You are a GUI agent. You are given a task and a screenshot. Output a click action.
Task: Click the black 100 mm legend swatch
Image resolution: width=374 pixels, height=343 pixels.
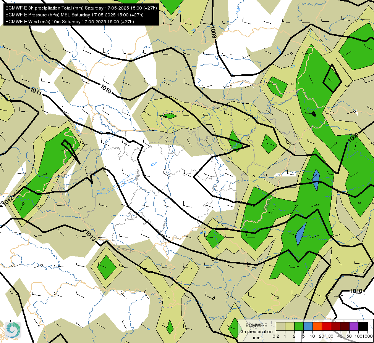(x=363, y=327)
